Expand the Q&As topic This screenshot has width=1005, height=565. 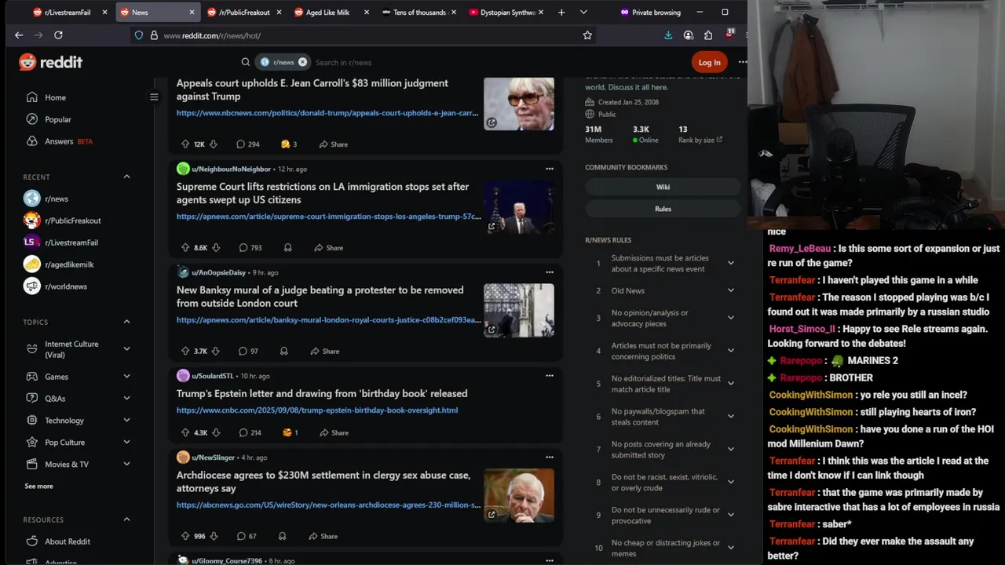(126, 399)
